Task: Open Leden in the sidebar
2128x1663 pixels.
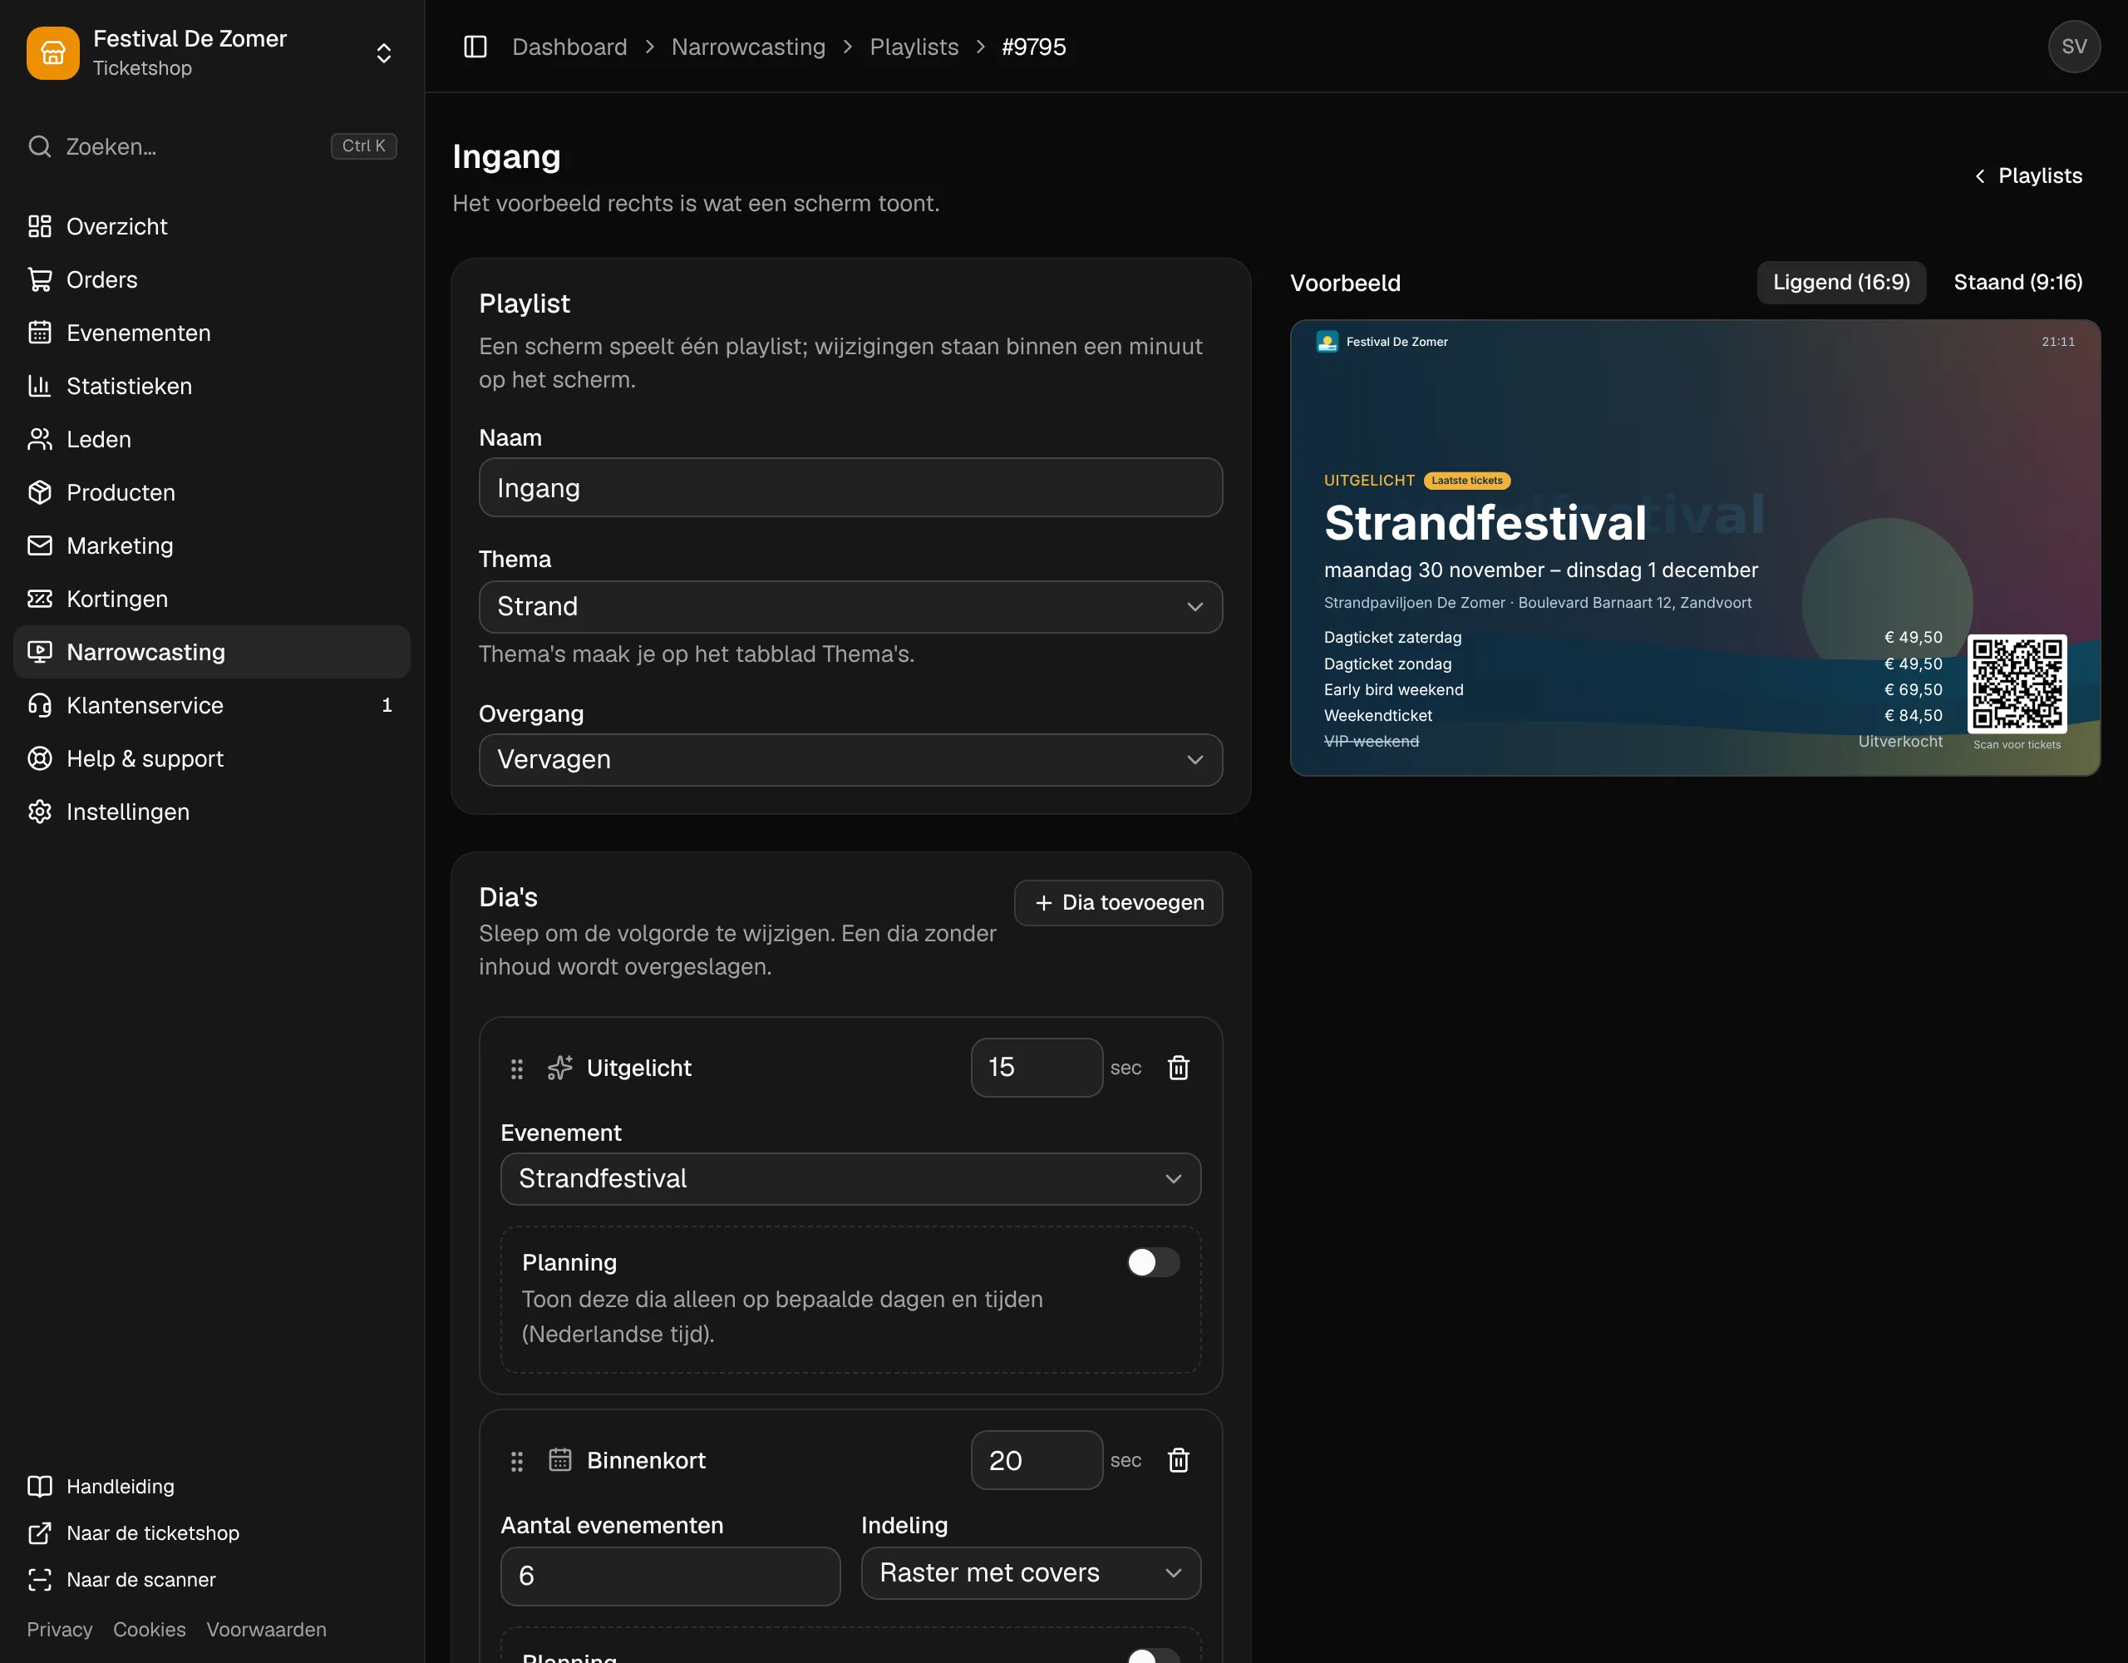Action: (213, 440)
